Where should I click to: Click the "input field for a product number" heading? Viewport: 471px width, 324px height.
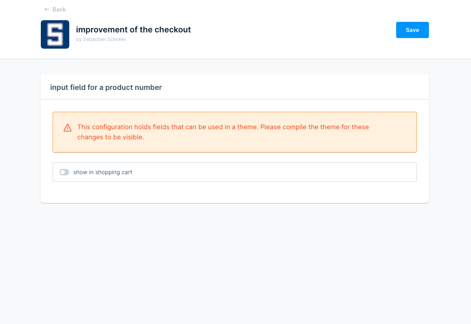click(106, 87)
